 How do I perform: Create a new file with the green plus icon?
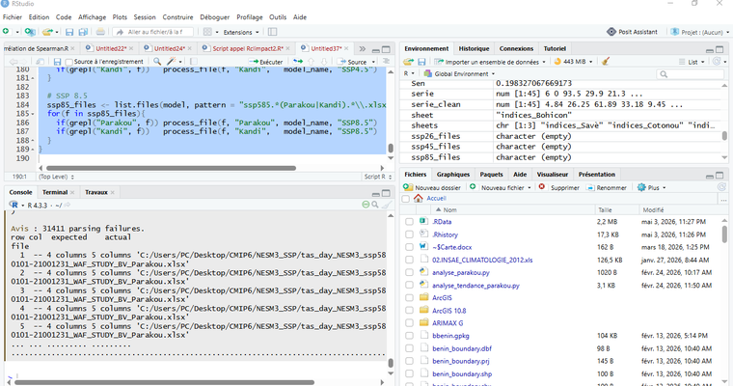[x=6, y=31]
